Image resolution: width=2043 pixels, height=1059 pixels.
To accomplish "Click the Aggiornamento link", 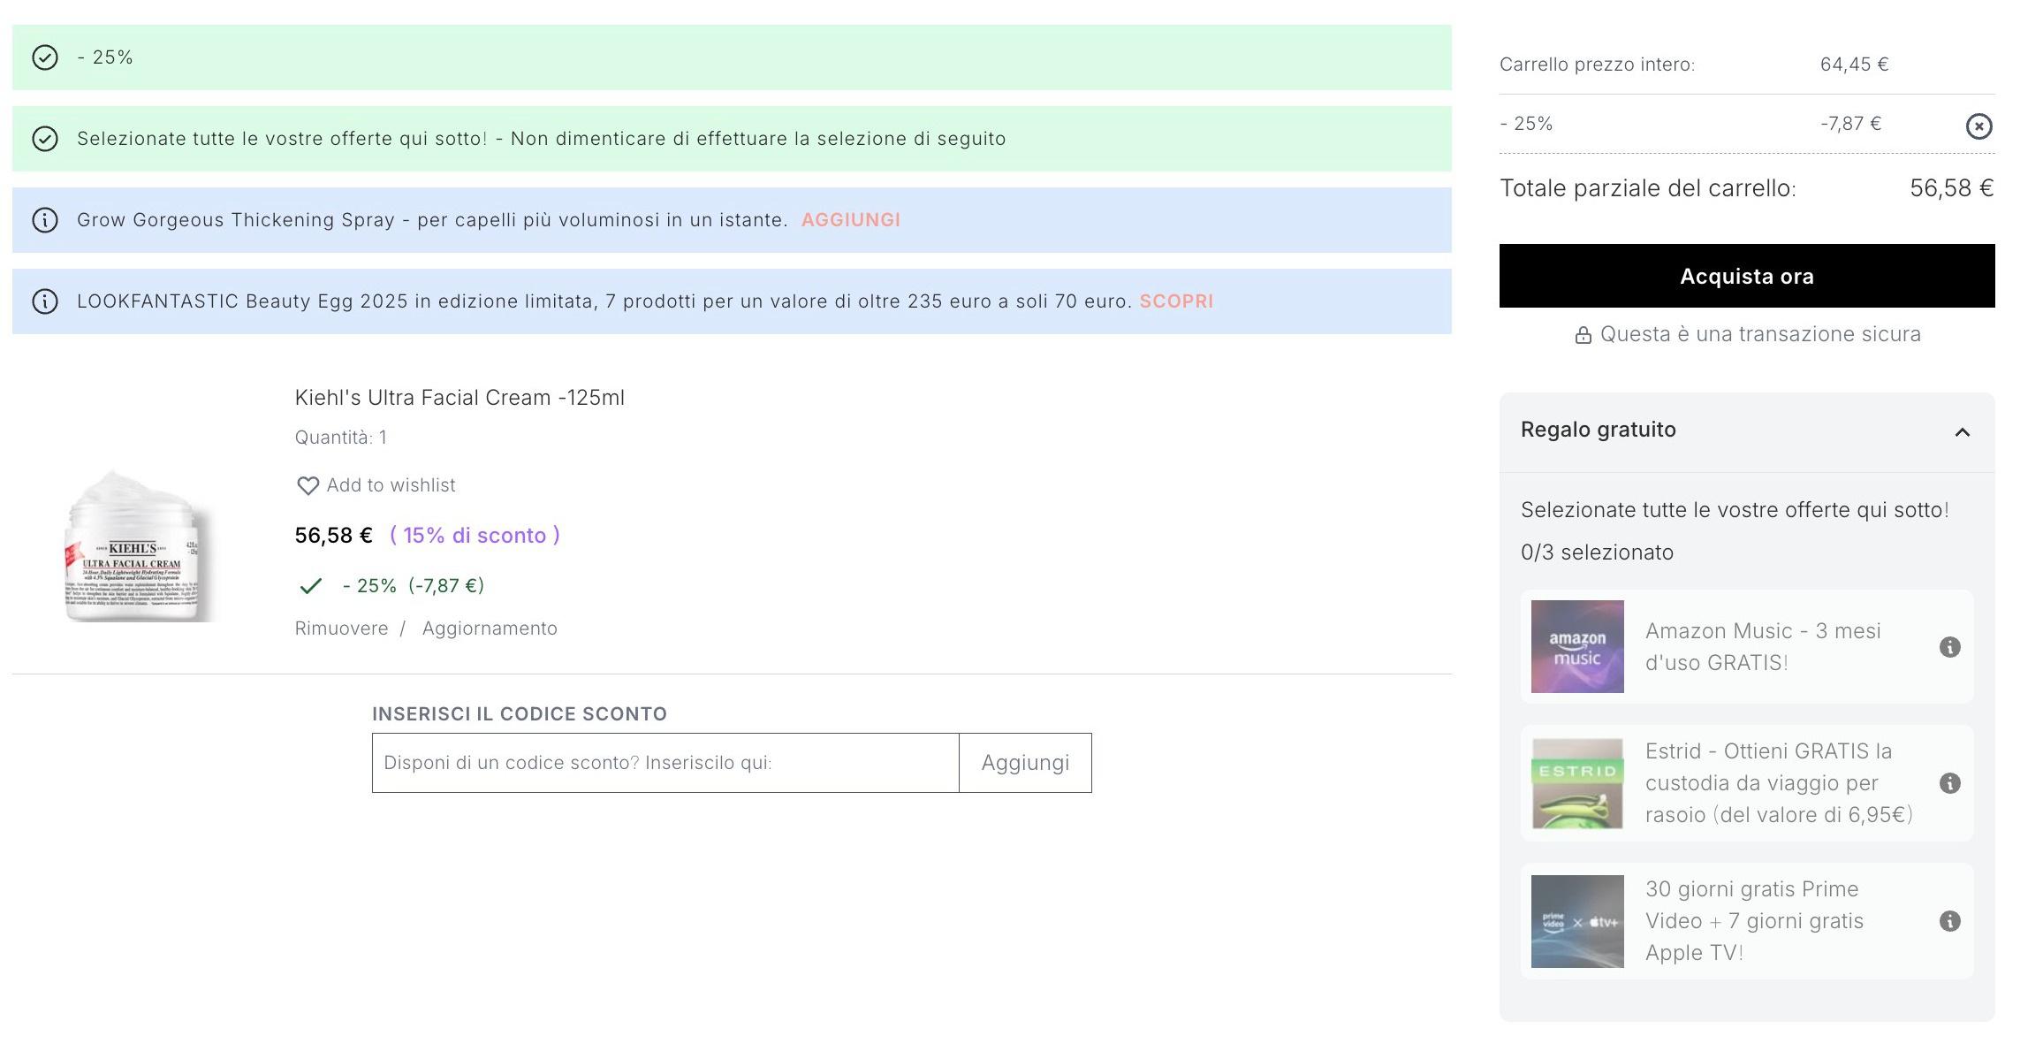I will (x=490, y=629).
